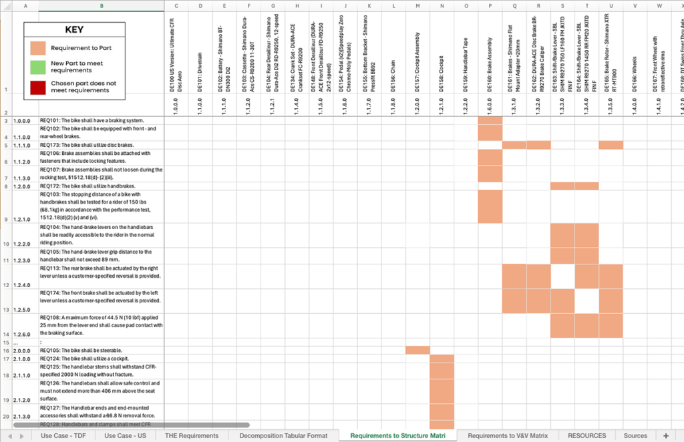This screenshot has height=442, width=684.
Task: Click the green New Part key swatch
Action: [38, 67]
